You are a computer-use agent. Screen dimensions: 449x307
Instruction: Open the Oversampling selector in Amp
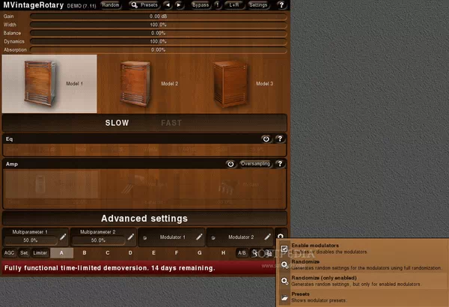coord(255,164)
